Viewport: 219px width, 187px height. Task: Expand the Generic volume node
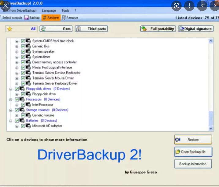click(17, 116)
